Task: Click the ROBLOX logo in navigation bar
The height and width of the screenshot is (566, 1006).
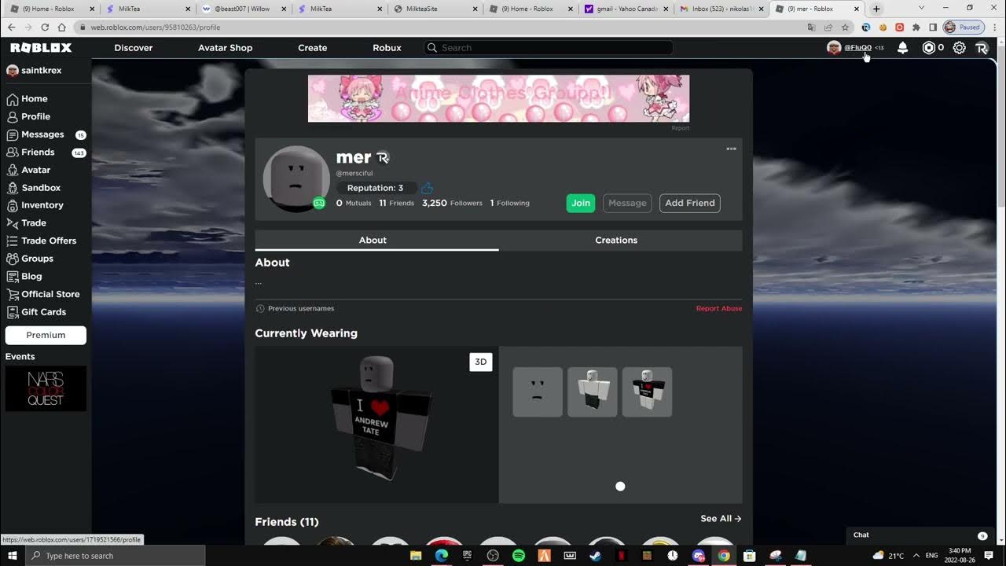Action: [x=41, y=48]
